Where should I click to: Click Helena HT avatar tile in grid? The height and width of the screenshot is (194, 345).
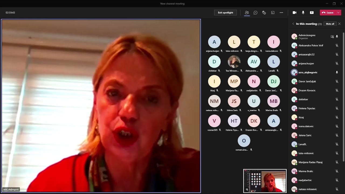click(x=234, y=121)
